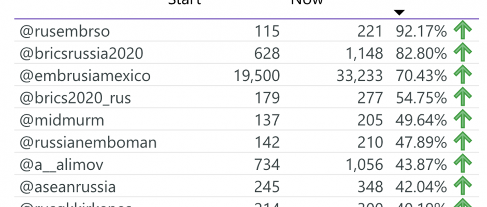Screen dimensions: 487x207
Task: Click the @russianemboman handle
Action: [x=88, y=142]
